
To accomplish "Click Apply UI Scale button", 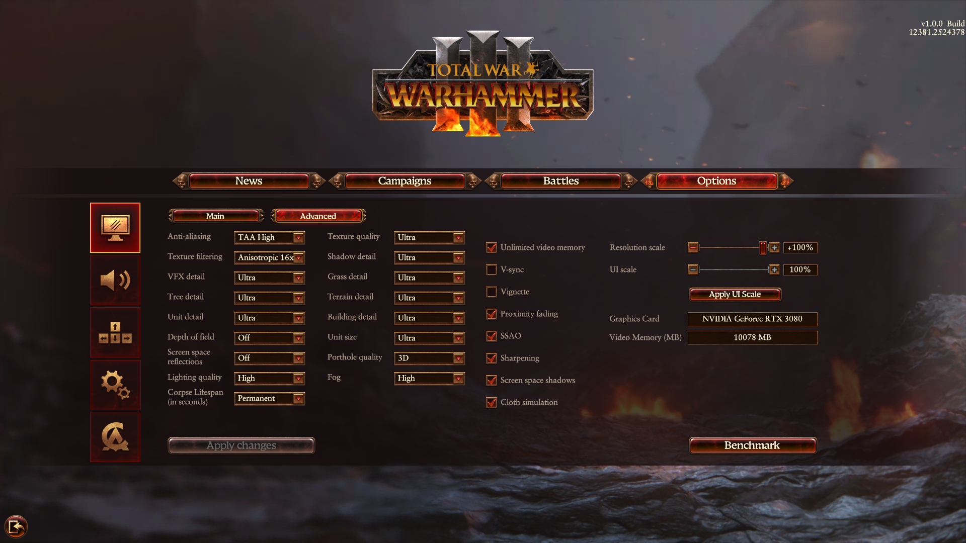I will pos(735,295).
